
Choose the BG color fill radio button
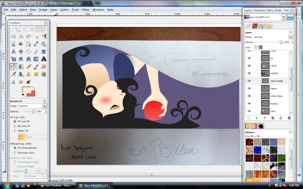click(15, 126)
